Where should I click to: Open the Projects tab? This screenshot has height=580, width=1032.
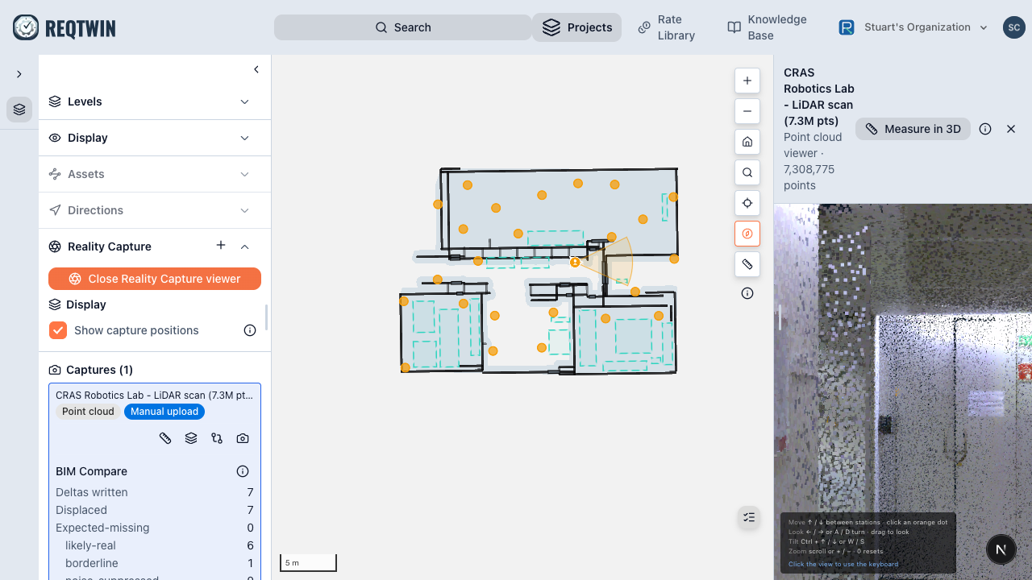point(576,27)
